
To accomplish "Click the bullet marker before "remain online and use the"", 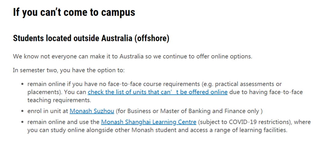I will (x=22, y=122).
